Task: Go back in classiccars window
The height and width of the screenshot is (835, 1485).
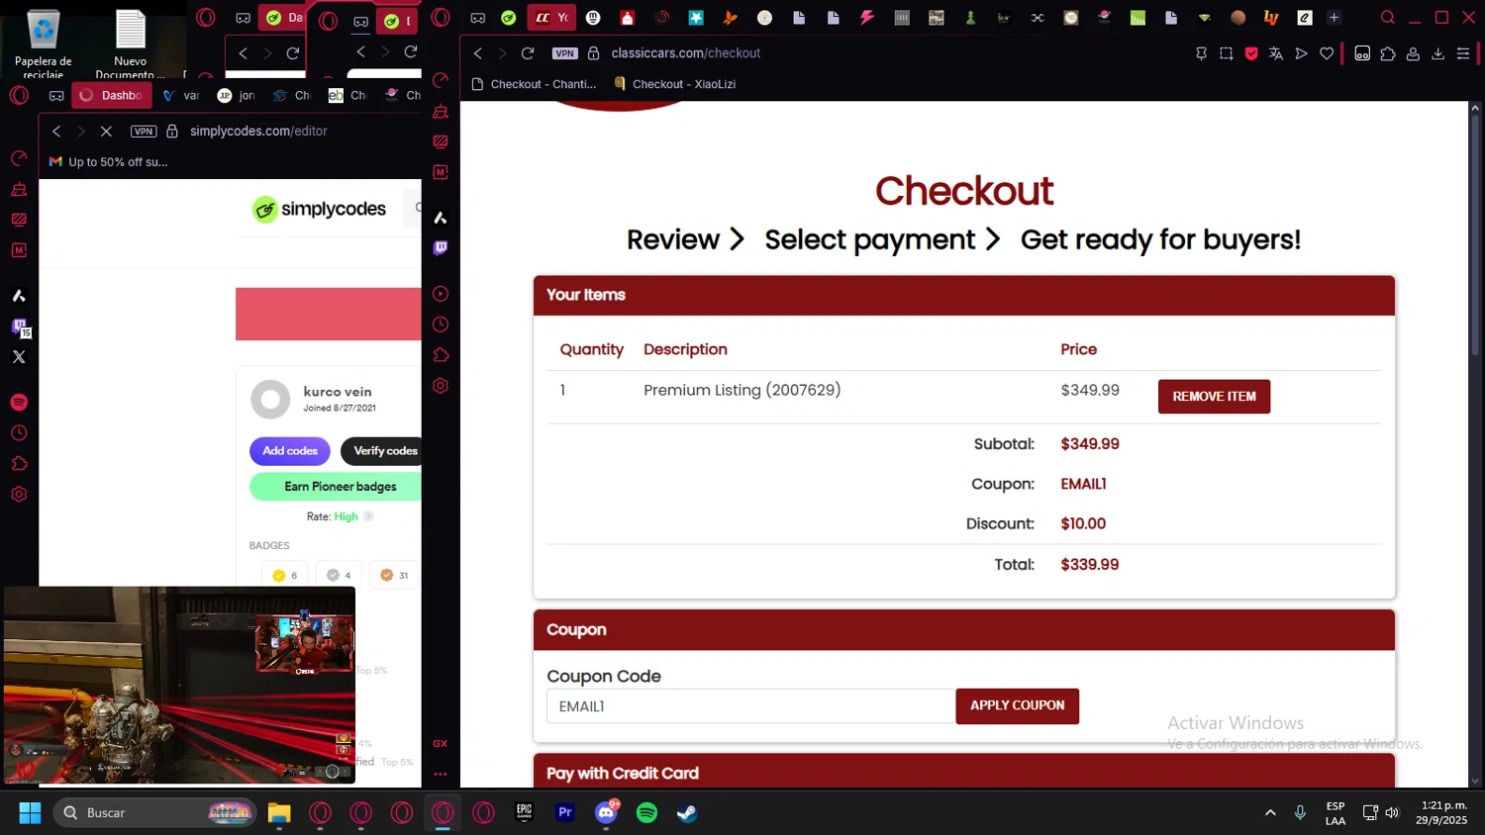Action: pyautogui.click(x=478, y=53)
